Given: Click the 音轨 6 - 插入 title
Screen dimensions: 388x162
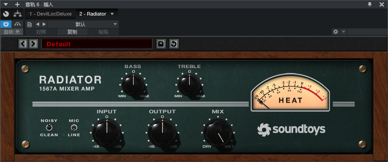Looking at the screenshot, I should pyautogui.click(x=39, y=4).
